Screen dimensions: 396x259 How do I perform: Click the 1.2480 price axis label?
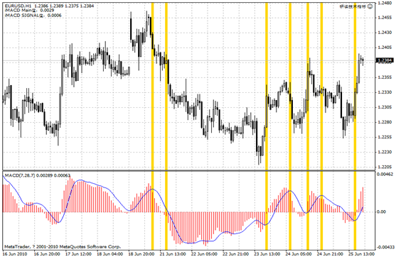[x=385, y=4]
